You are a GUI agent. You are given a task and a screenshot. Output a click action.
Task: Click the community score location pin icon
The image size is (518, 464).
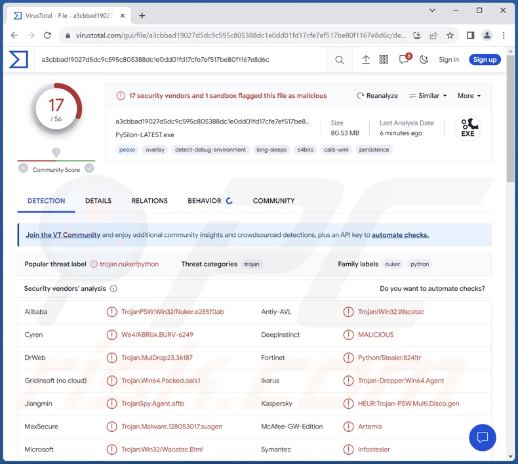coord(56,152)
